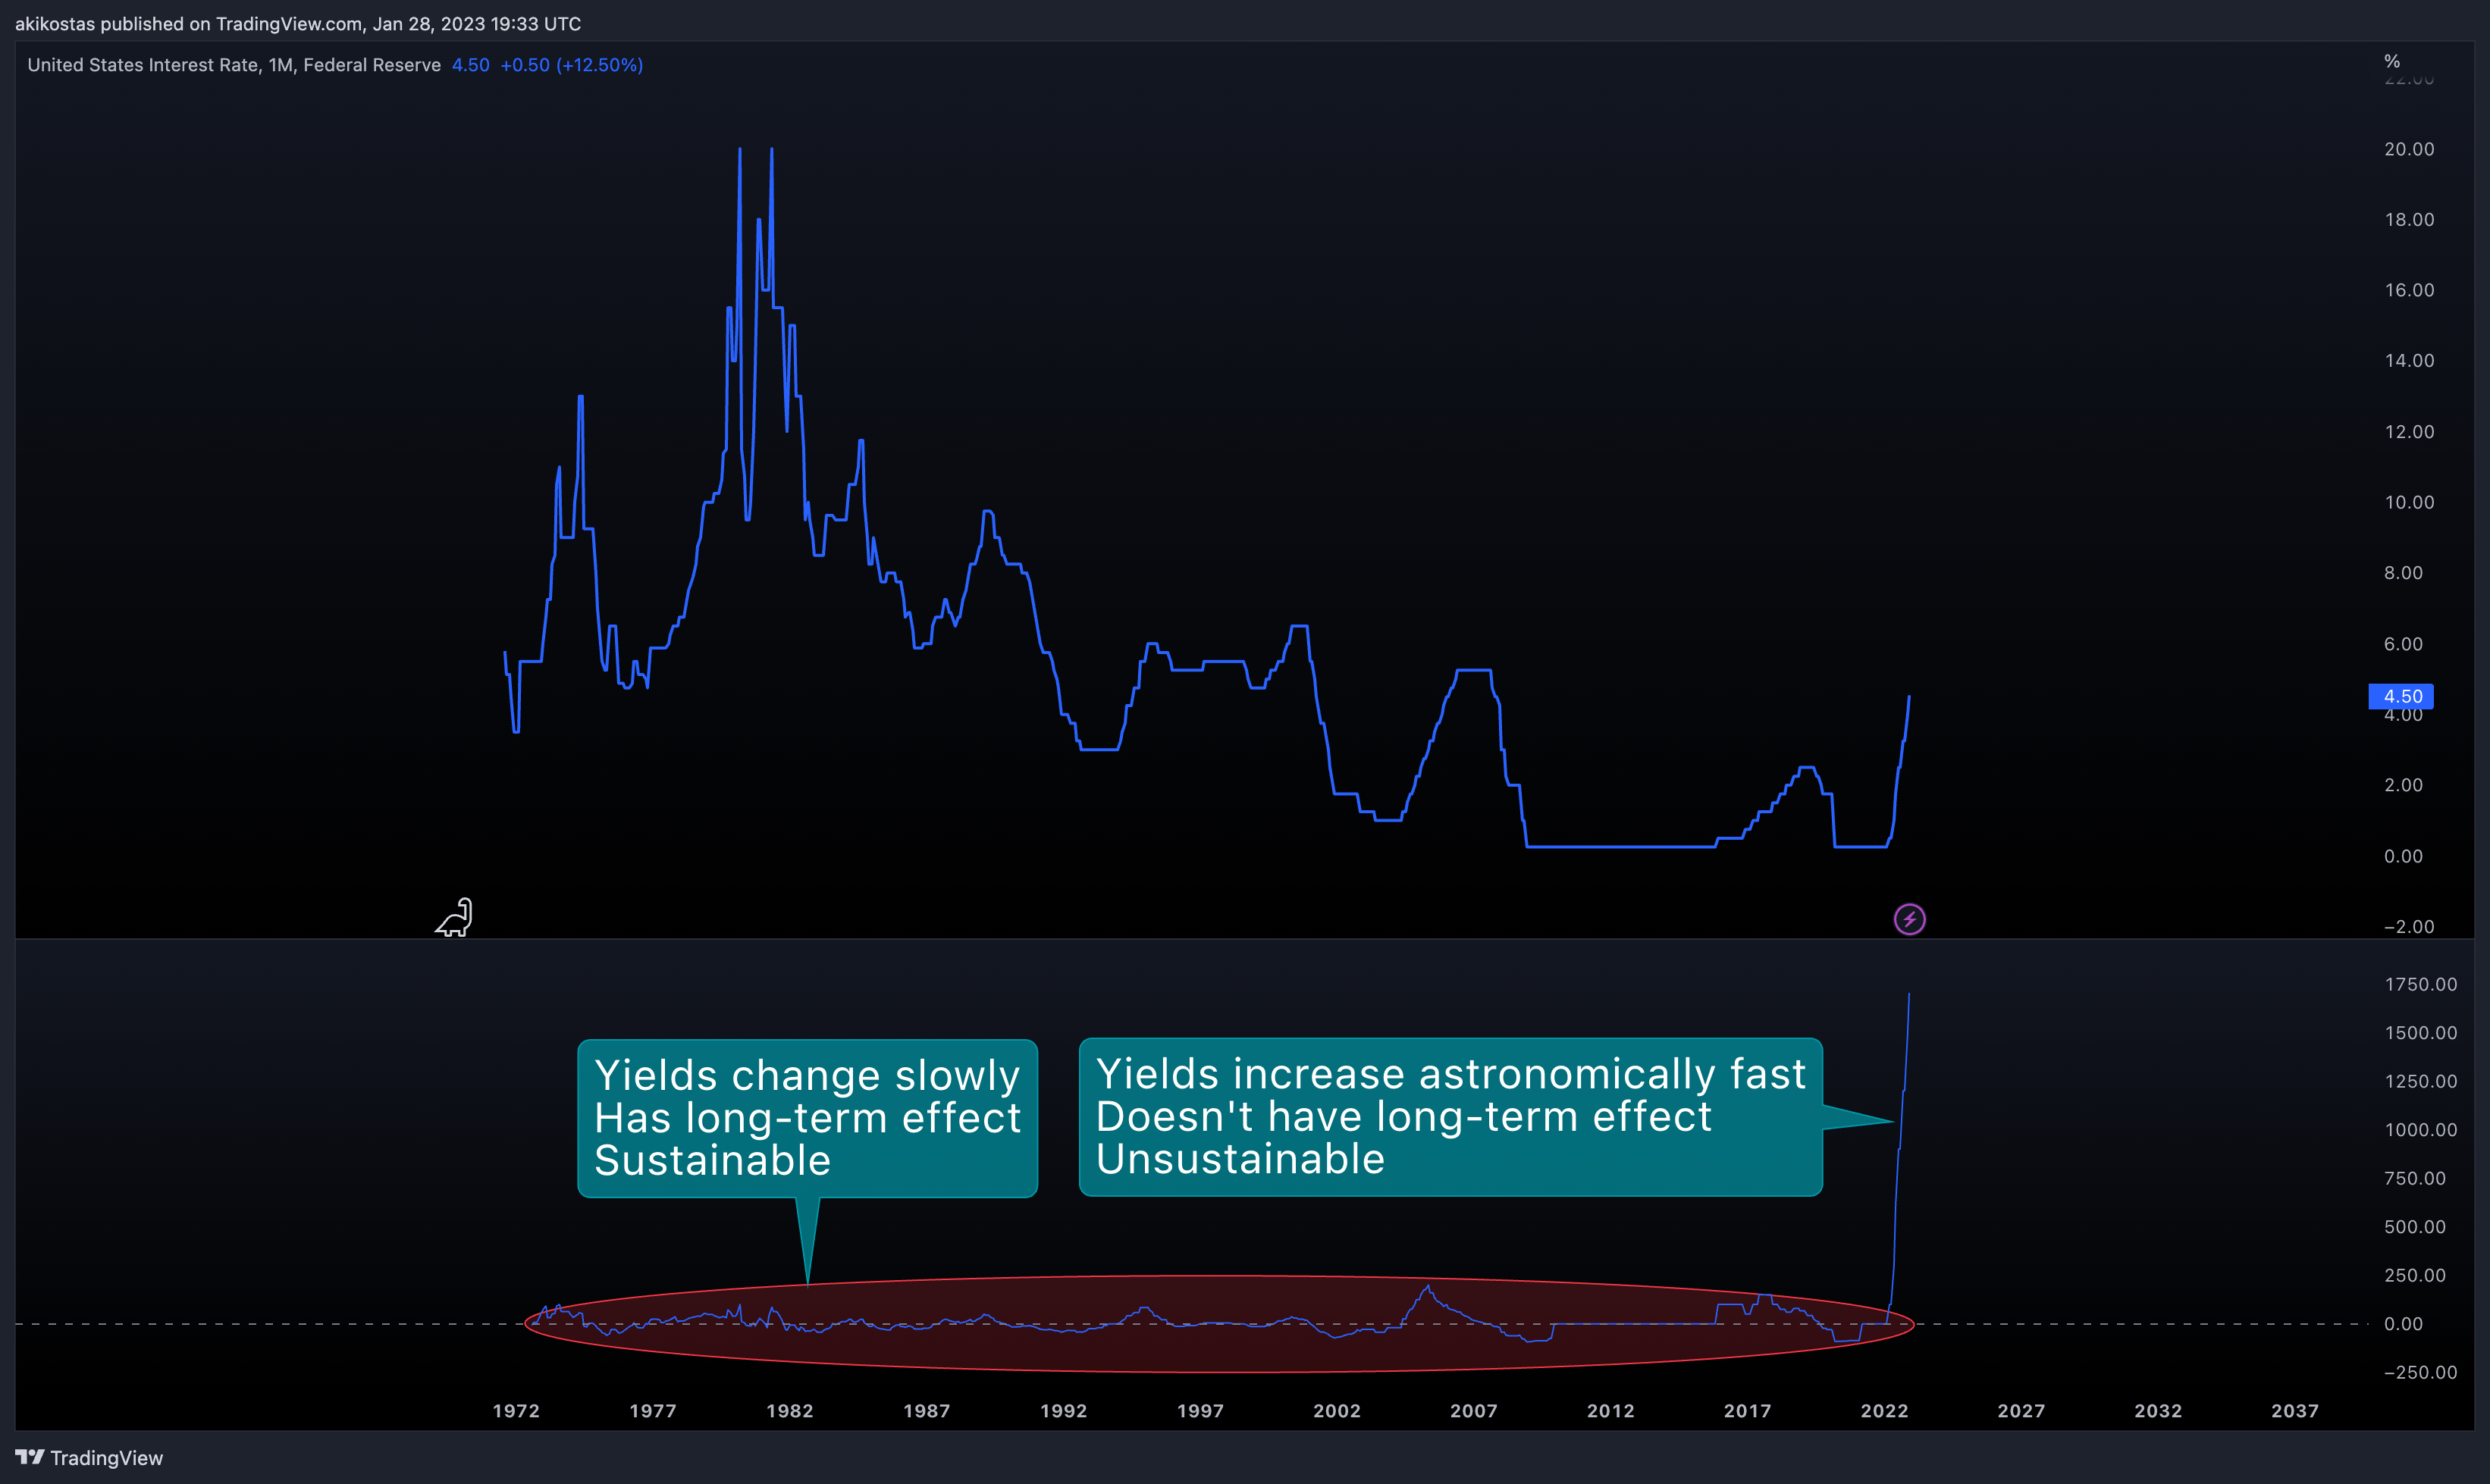Click the 8.00 price scale label

pos(2403,573)
